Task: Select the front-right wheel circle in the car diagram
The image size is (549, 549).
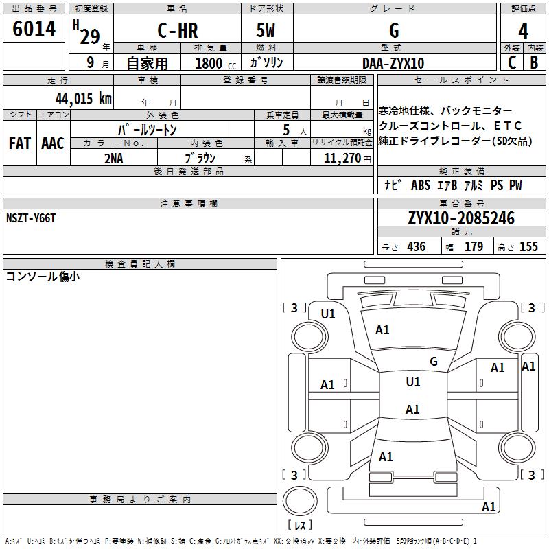Action: tap(517, 336)
